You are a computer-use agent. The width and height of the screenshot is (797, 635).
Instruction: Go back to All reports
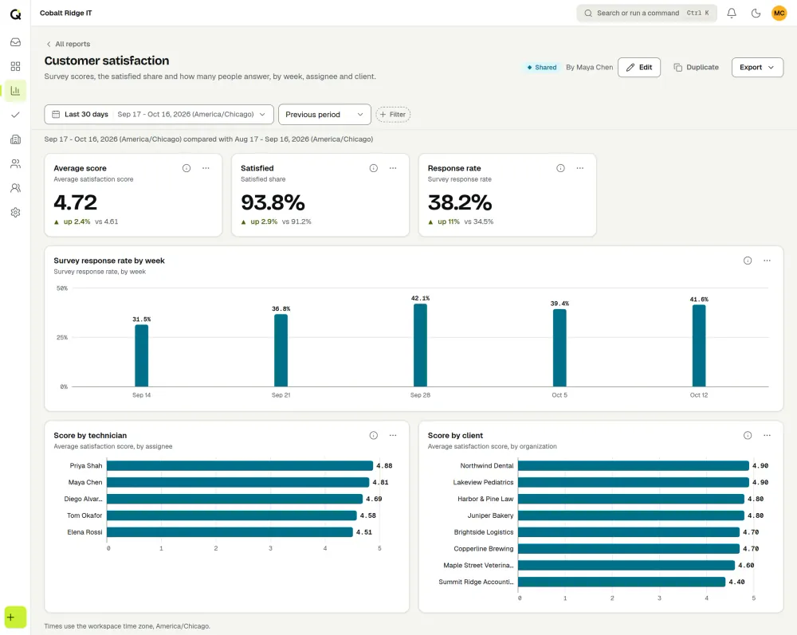(x=68, y=44)
